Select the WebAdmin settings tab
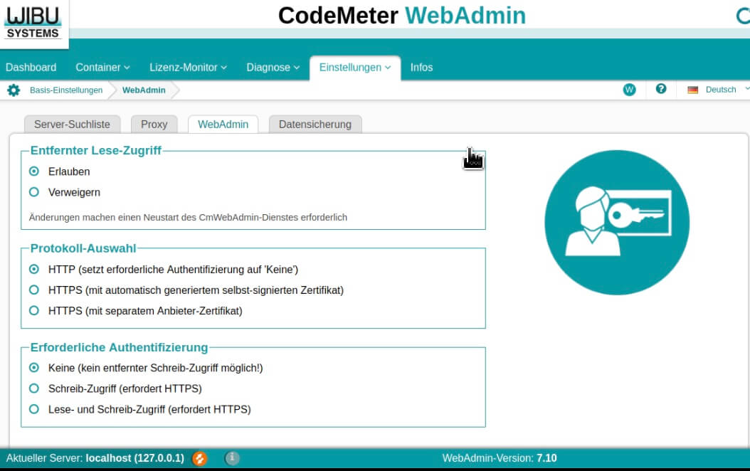Image resolution: width=750 pixels, height=471 pixels. (223, 125)
